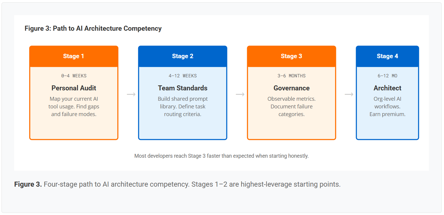Viewport: 444px width, 215px height.
Task: Click the note about reaching Stage 3 faster
Action: click(221, 156)
